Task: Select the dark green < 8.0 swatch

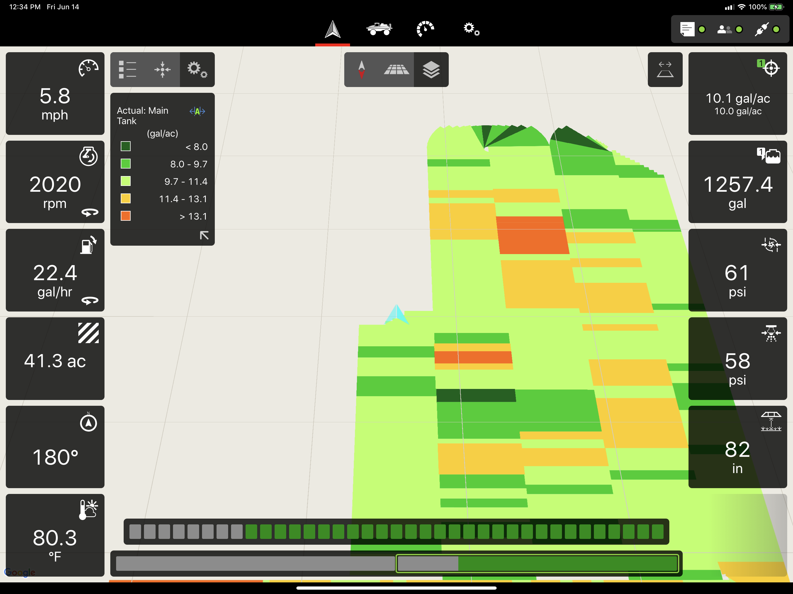Action: click(125, 146)
